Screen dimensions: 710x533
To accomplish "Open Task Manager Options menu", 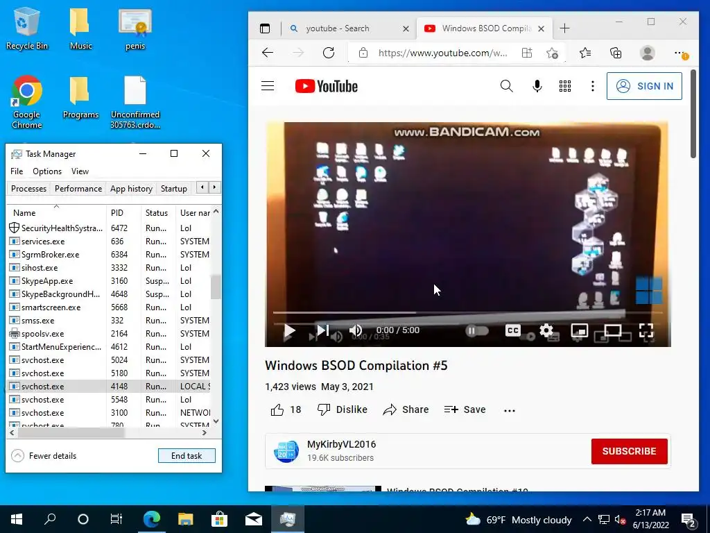I will [x=47, y=171].
